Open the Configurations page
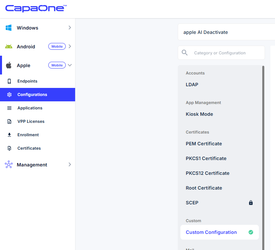This screenshot has height=250, width=275. [x=38, y=95]
